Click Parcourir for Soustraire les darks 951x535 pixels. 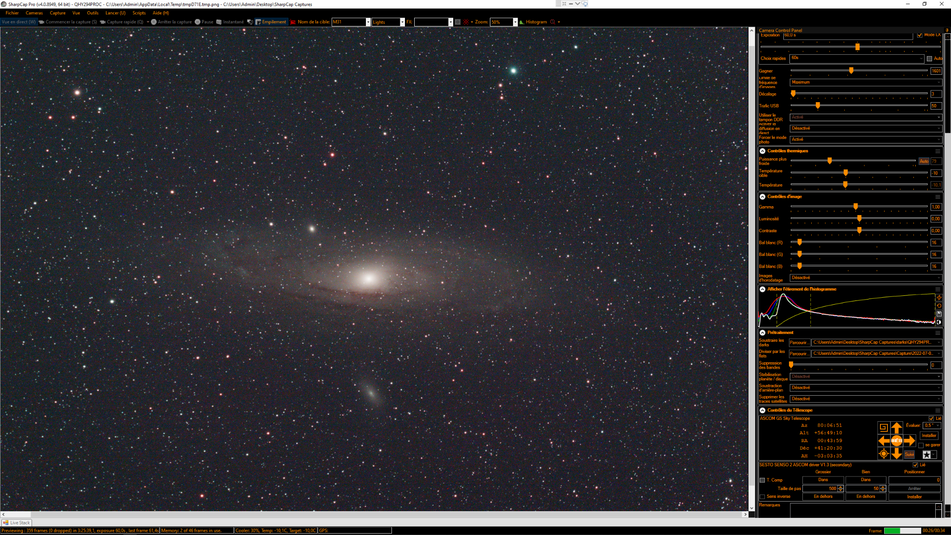click(x=799, y=343)
